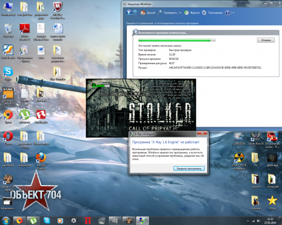The image size is (282, 225).
Task: Click the green scan progress bar in Defender
Action: coord(177,40)
